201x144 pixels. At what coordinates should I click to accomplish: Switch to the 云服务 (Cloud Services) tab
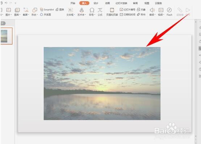pyautogui.click(x=158, y=3)
